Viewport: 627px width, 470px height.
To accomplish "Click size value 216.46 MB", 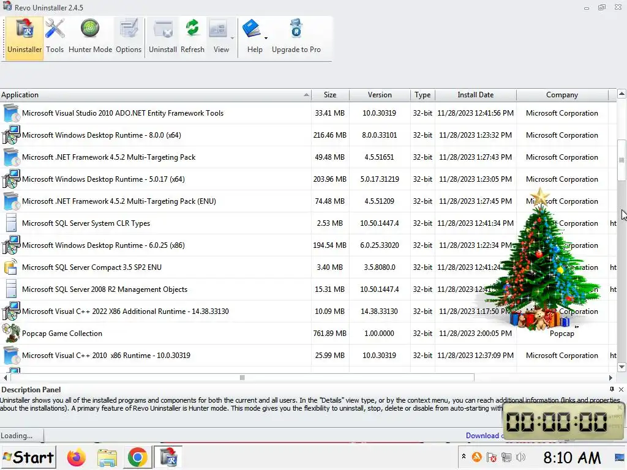I will pyautogui.click(x=329, y=135).
